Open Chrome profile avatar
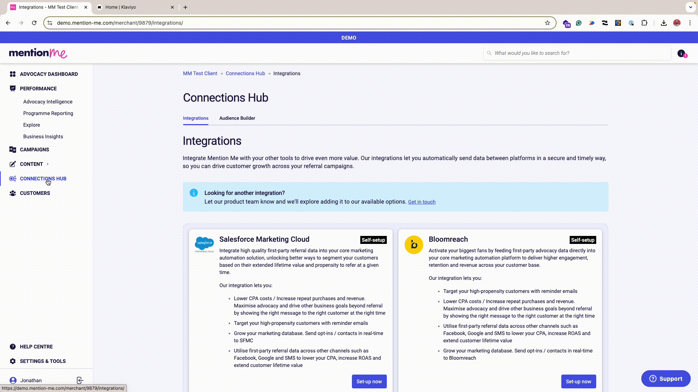This screenshot has width=698, height=392. [677, 23]
